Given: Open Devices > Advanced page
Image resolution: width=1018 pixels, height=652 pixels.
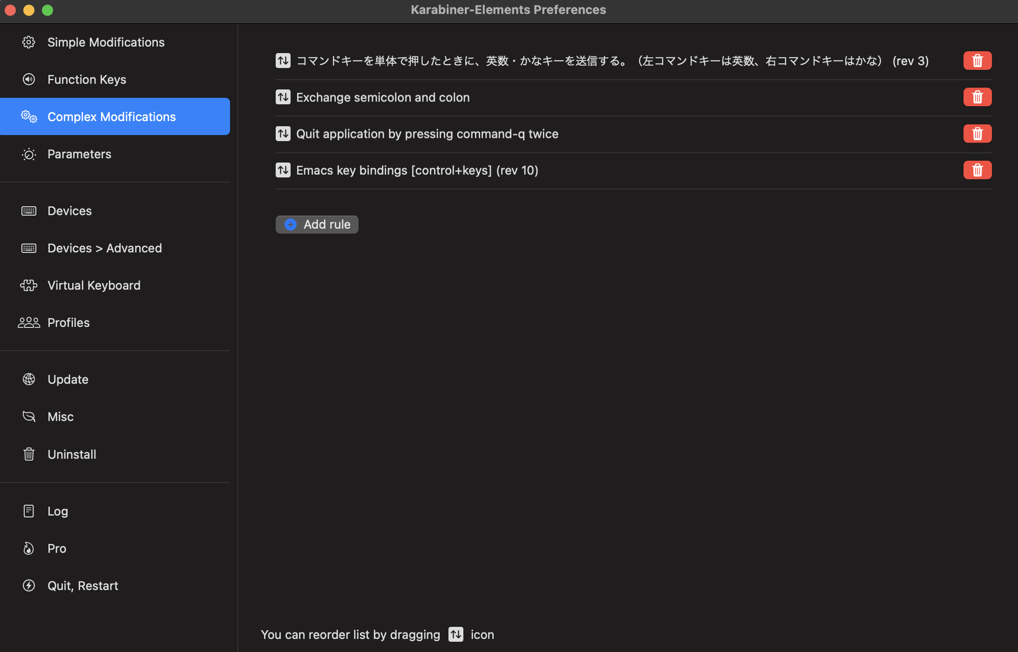Looking at the screenshot, I should [x=104, y=248].
